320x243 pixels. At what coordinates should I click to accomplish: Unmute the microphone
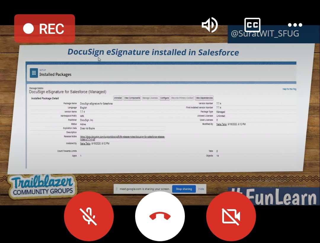tap(89, 216)
